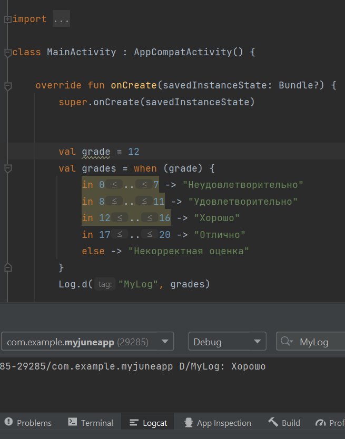The image size is (345, 439).
Task: Click the onCreate function name
Action: pyautogui.click(x=134, y=85)
